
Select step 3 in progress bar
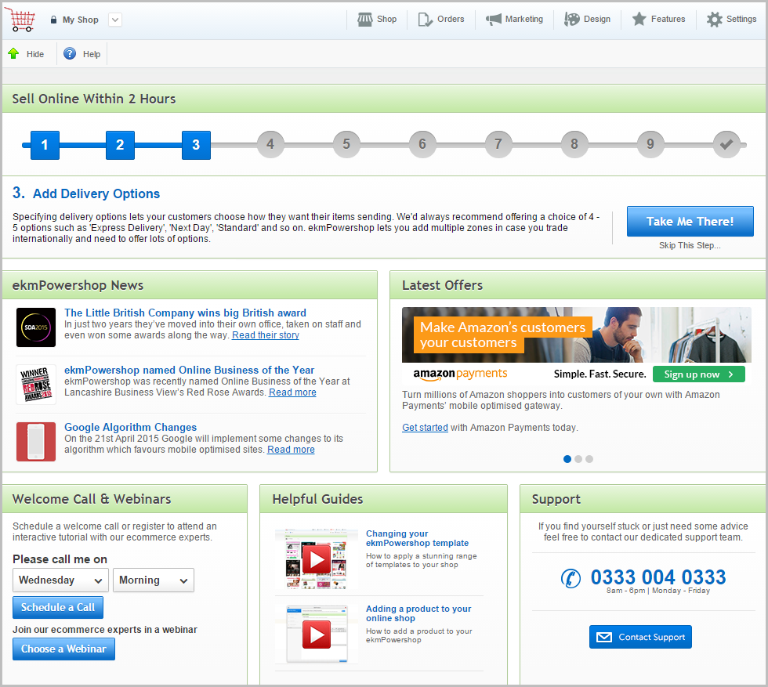(196, 145)
